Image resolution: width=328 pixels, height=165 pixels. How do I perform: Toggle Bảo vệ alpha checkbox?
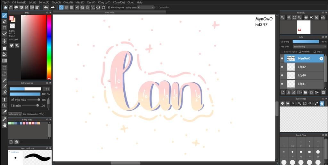click(282, 52)
